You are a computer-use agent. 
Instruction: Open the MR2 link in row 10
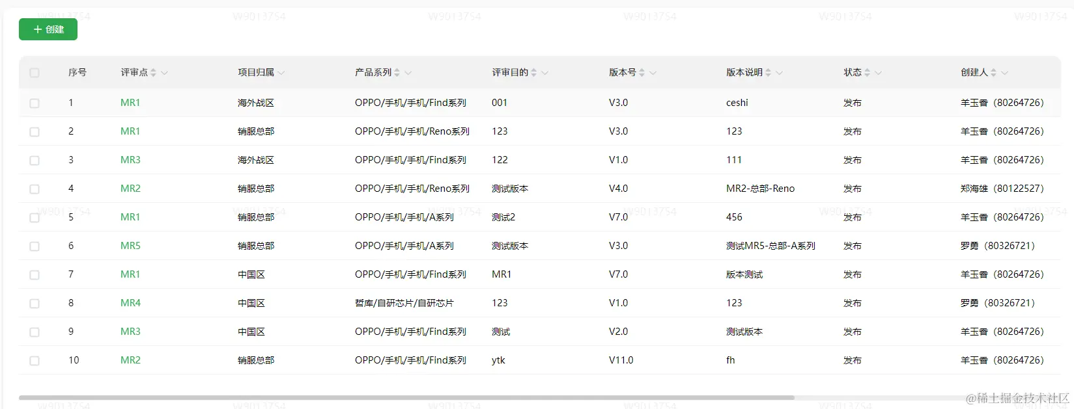[130, 360]
